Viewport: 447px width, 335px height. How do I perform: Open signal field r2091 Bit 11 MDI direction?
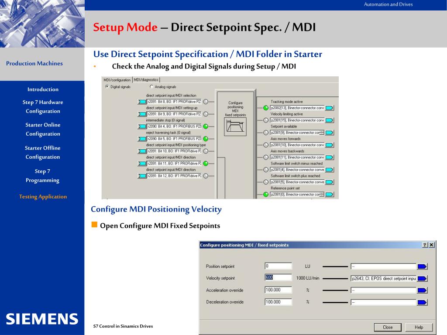(174, 164)
